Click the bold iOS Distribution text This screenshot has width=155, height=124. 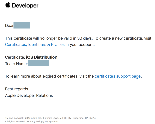click(41, 57)
